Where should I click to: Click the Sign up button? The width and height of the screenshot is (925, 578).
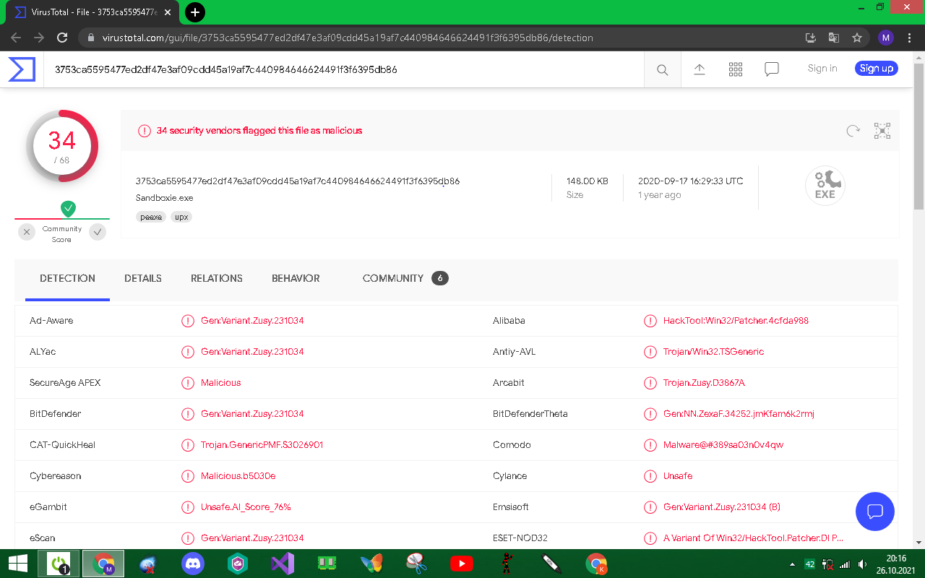tap(877, 69)
